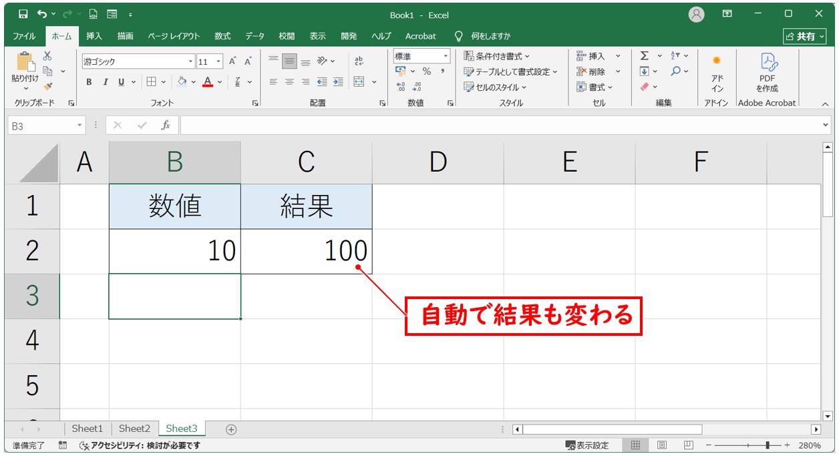Click the Percent Style icon
This screenshot has width=839, height=456.
426,71
